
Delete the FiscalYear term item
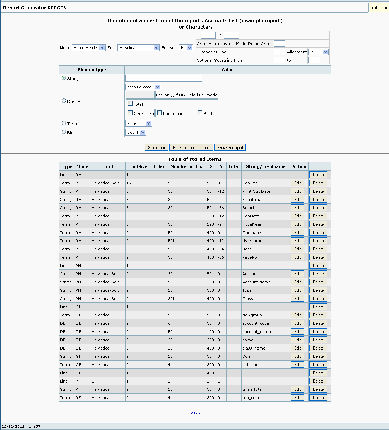pos(318,224)
